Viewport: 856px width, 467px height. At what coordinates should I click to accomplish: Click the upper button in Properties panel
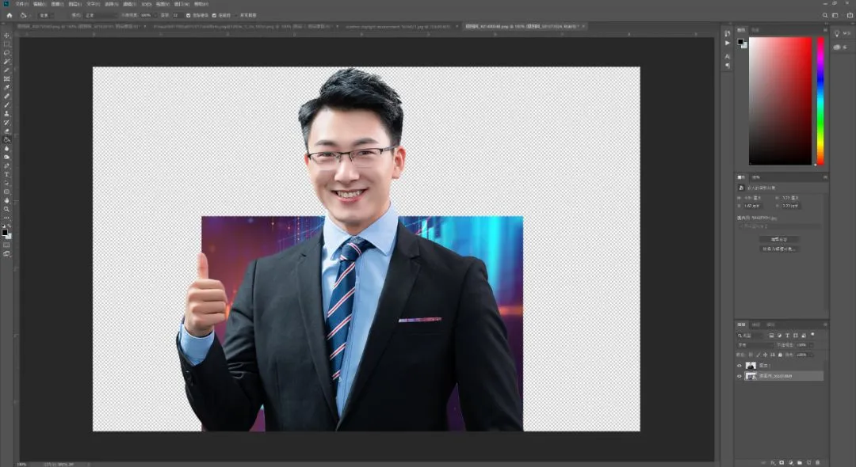coord(779,238)
